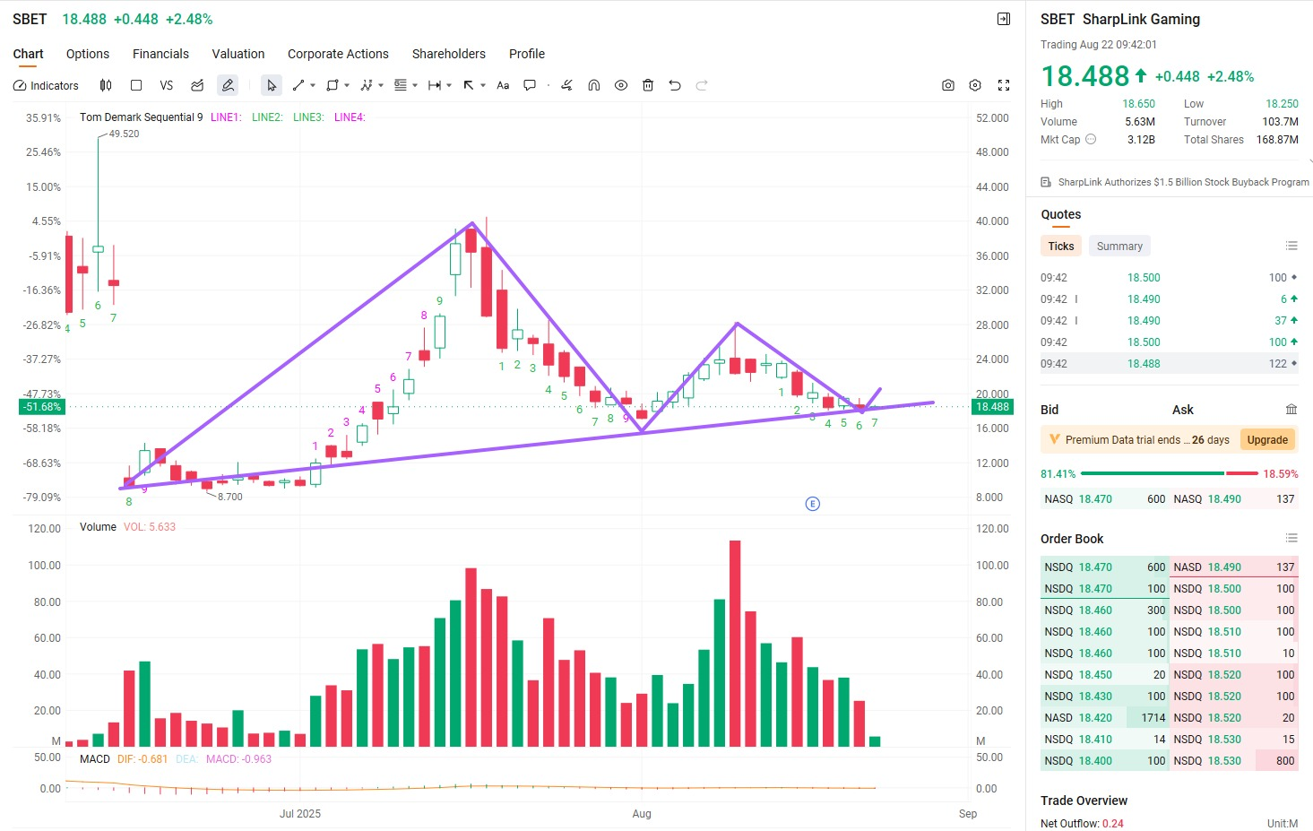This screenshot has height=831, width=1313.
Task: Click the bid-ask ratio bar
Action: point(1169,473)
